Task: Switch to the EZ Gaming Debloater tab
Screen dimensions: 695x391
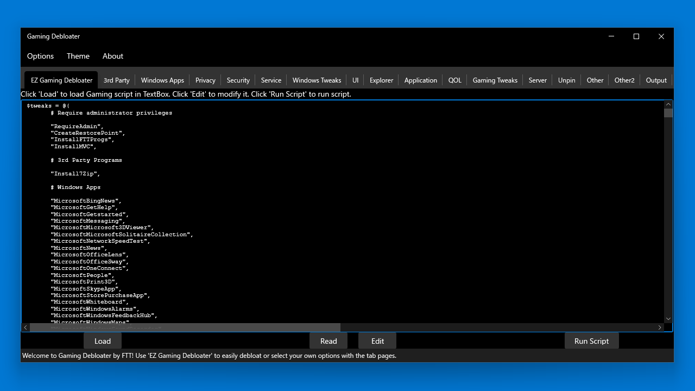Action: point(61,80)
